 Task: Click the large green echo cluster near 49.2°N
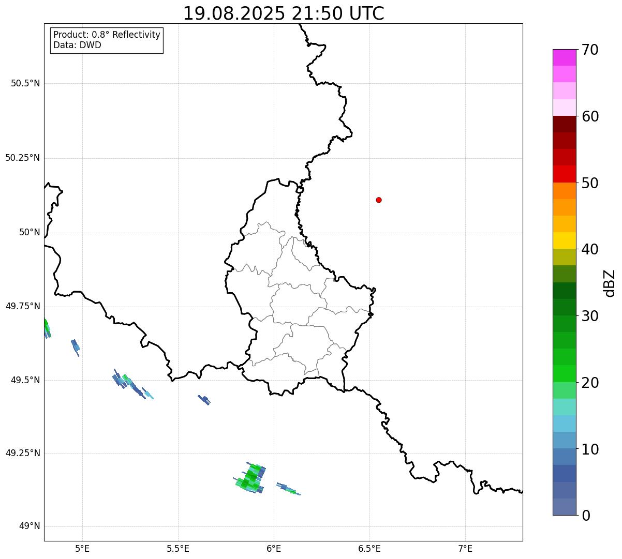(250, 478)
